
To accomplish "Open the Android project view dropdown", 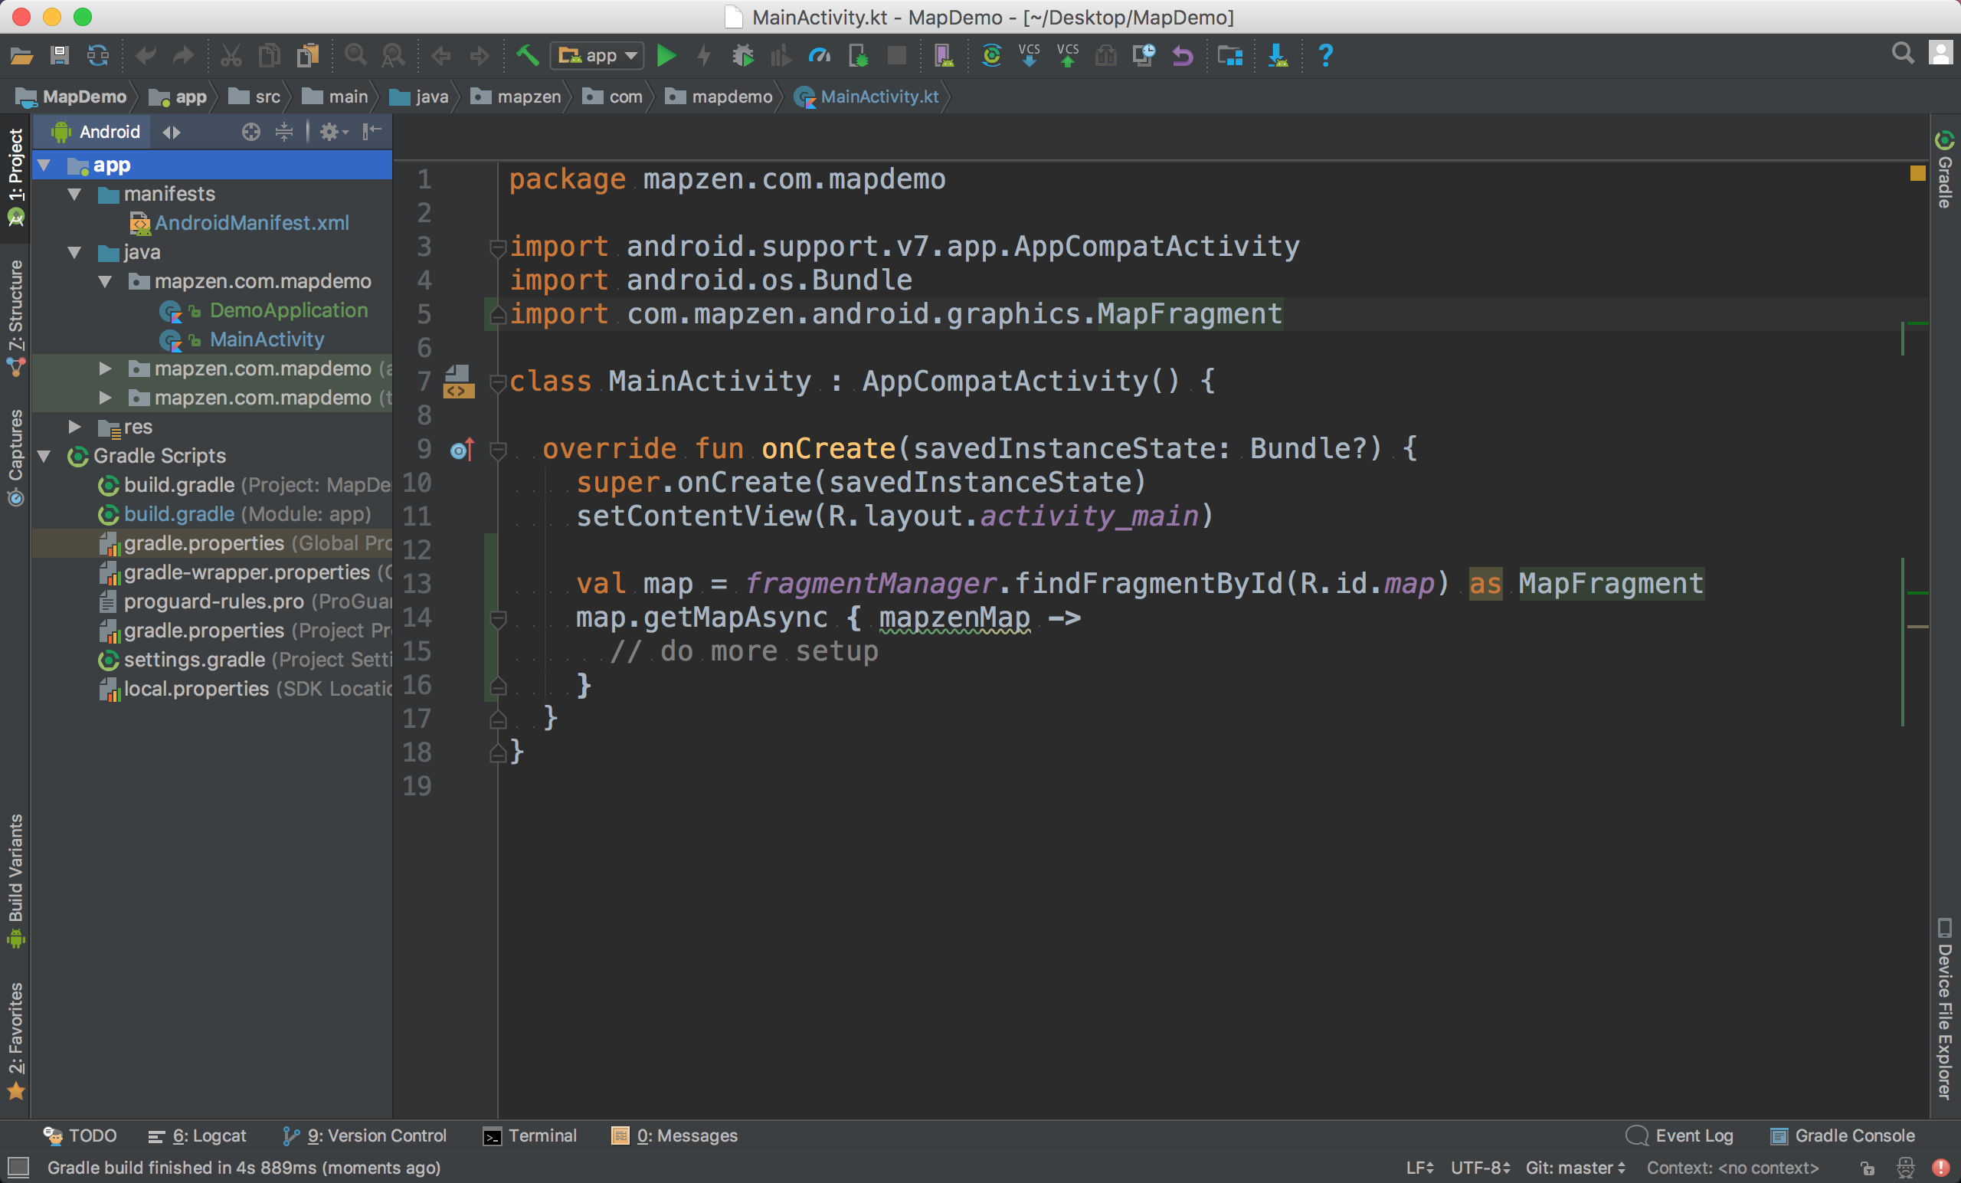I will (x=109, y=131).
